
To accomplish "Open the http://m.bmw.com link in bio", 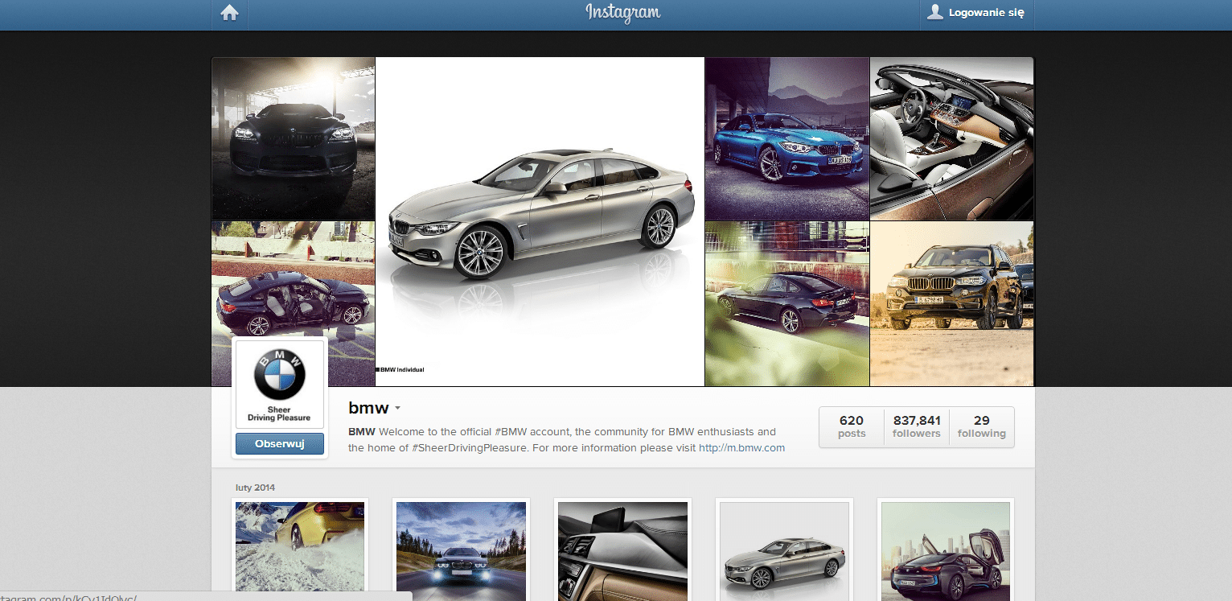I will click(741, 448).
